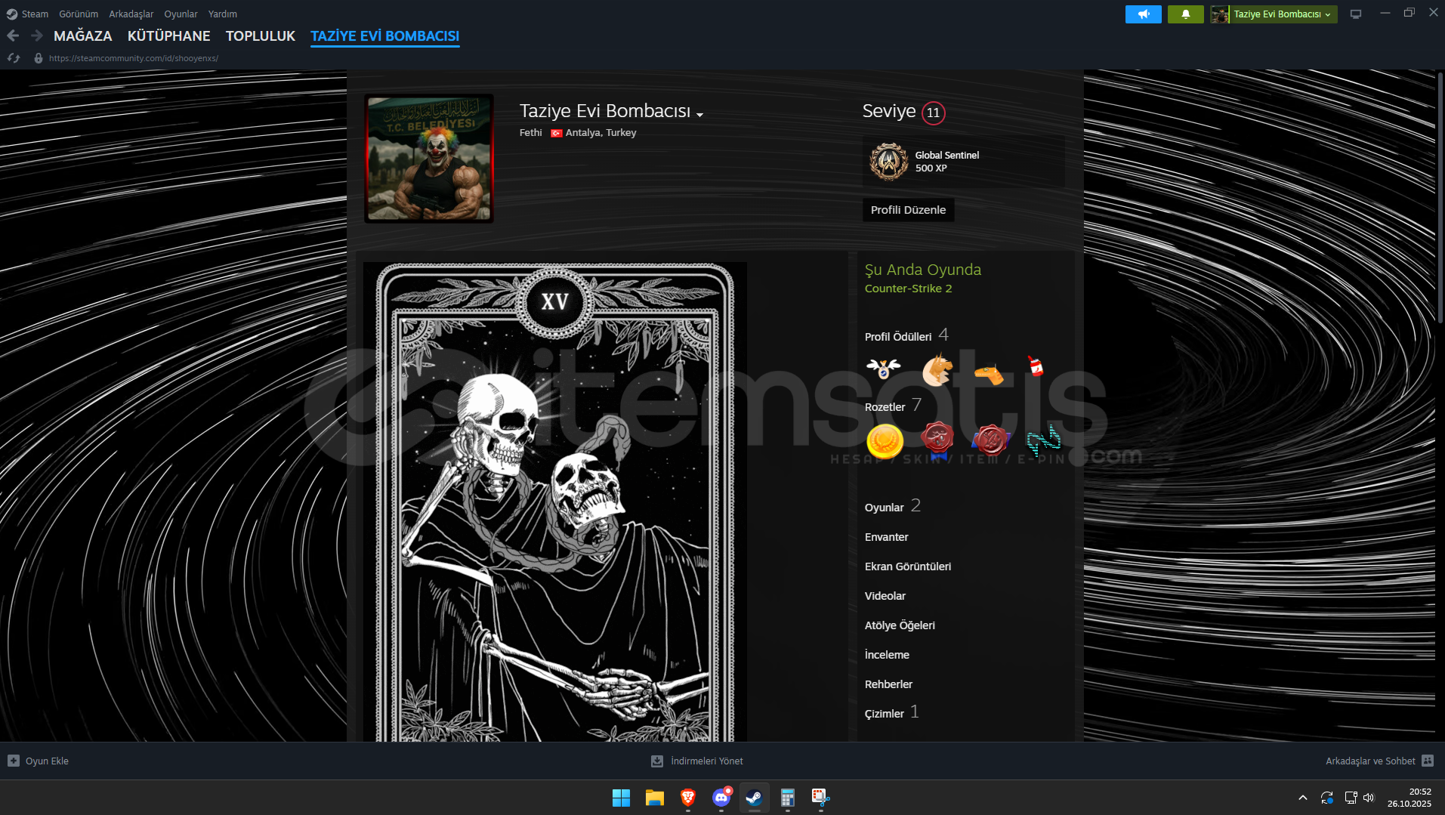The image size is (1445, 815).
Task: Open the clown profile avatar image
Action: 429,159
